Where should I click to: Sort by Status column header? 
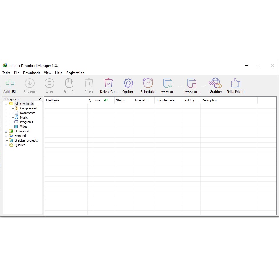124,100
